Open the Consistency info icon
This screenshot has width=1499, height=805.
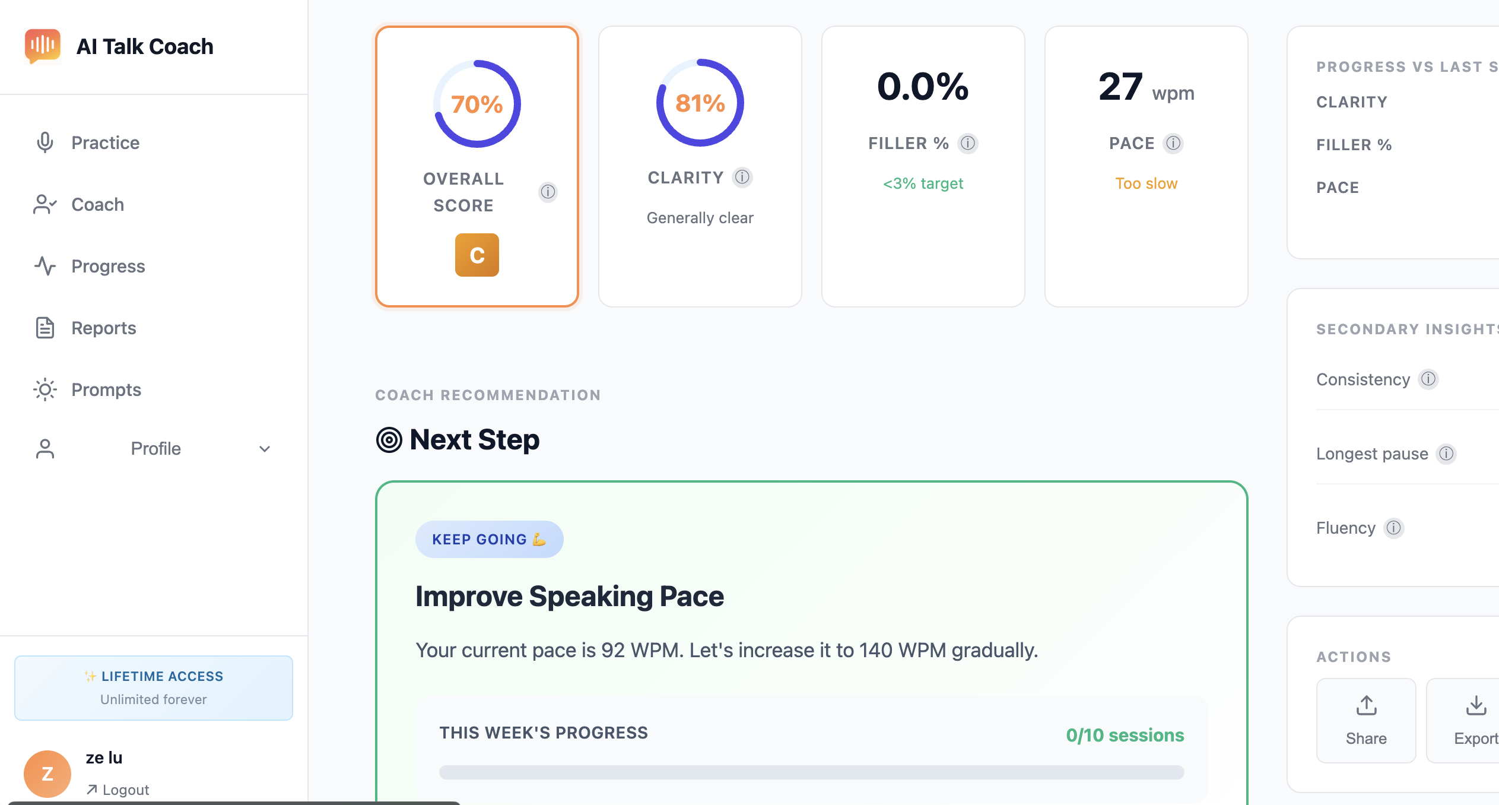[1429, 379]
